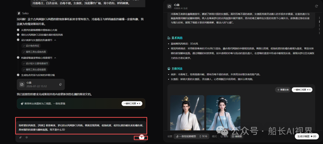Click the sparkle icon in recommendation banner
323x144 pixels.
point(22,103)
